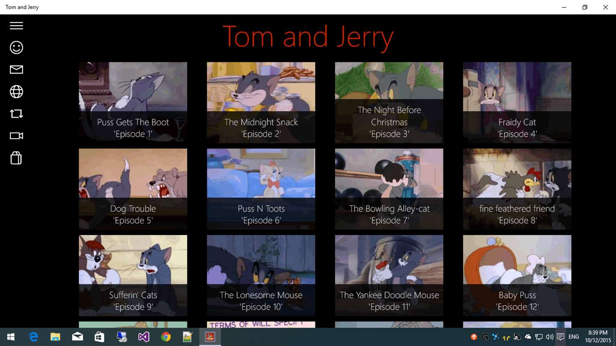
Task: Open The Lonesome Mouse Episode 10
Action: click(x=261, y=276)
